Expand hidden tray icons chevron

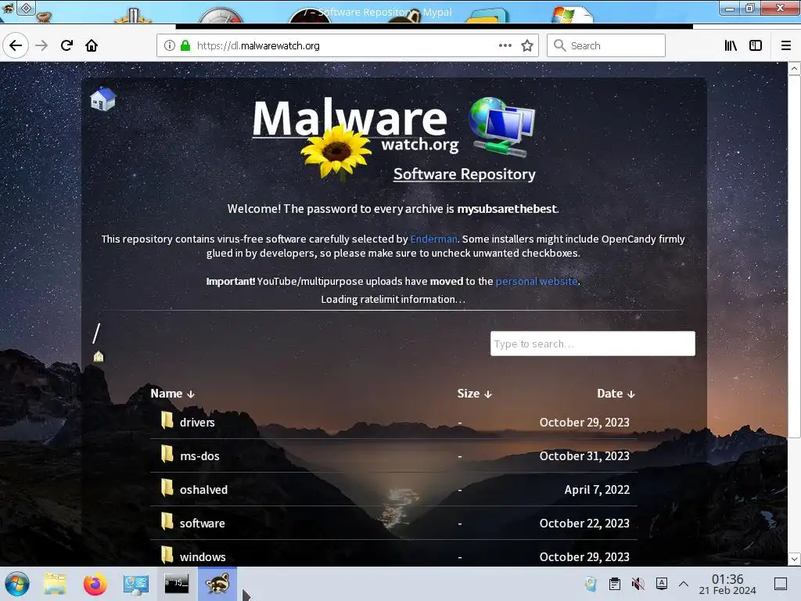(684, 584)
